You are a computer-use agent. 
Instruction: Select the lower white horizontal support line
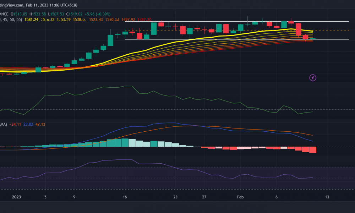[237, 39]
